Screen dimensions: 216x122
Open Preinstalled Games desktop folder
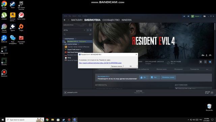(21, 39)
